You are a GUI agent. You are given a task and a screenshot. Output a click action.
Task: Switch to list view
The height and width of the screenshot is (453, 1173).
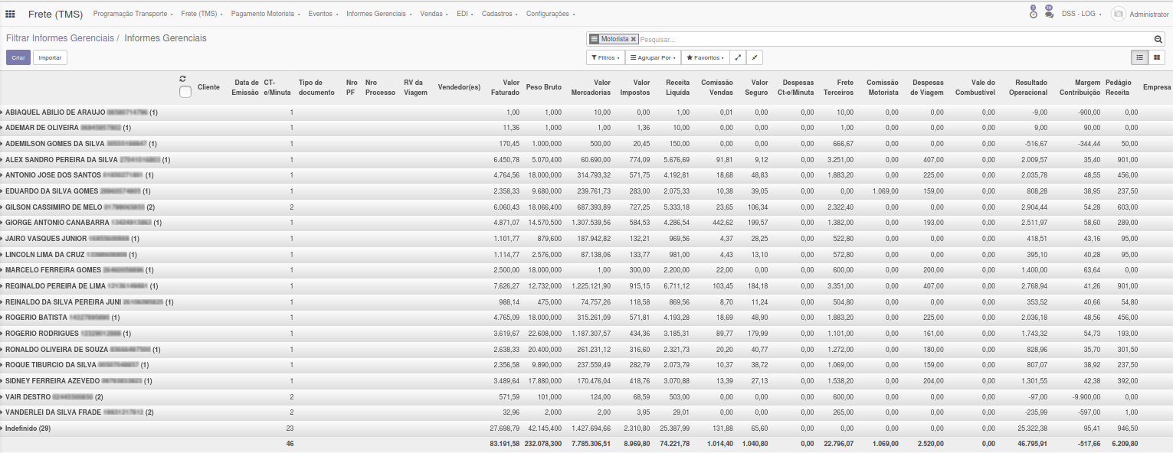pyautogui.click(x=1139, y=57)
